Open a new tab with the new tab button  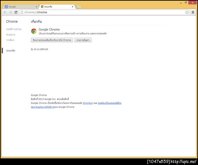coord(79,7)
